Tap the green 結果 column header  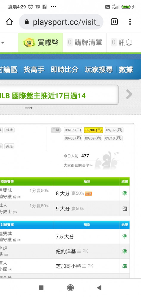tap(125, 181)
